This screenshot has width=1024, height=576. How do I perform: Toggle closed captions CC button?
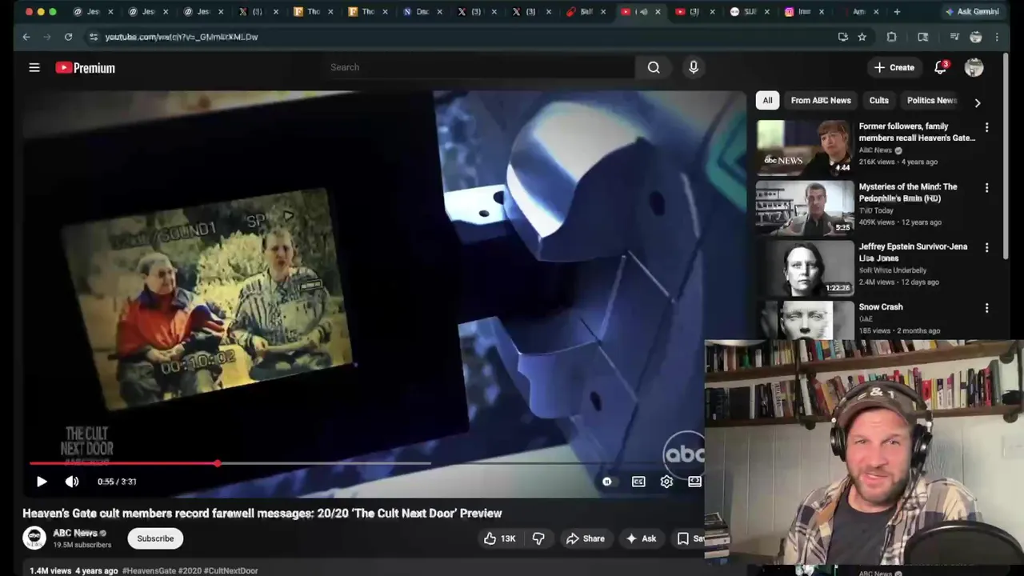[x=638, y=482]
